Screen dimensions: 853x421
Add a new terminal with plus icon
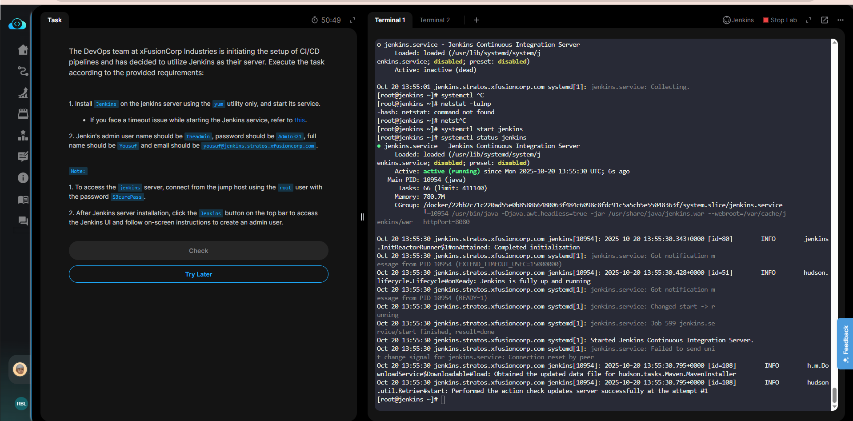[476, 20]
